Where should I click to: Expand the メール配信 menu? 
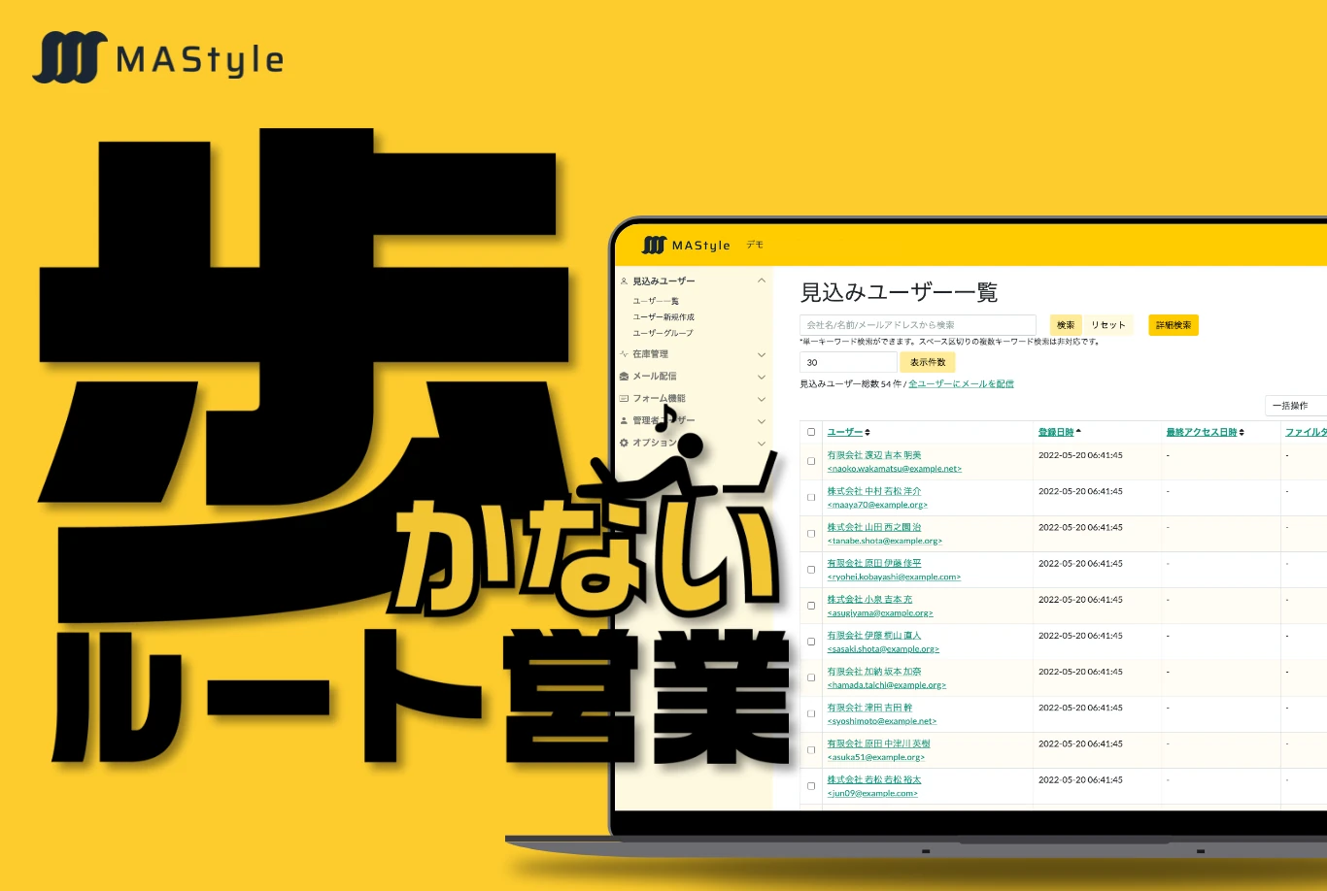point(762,377)
